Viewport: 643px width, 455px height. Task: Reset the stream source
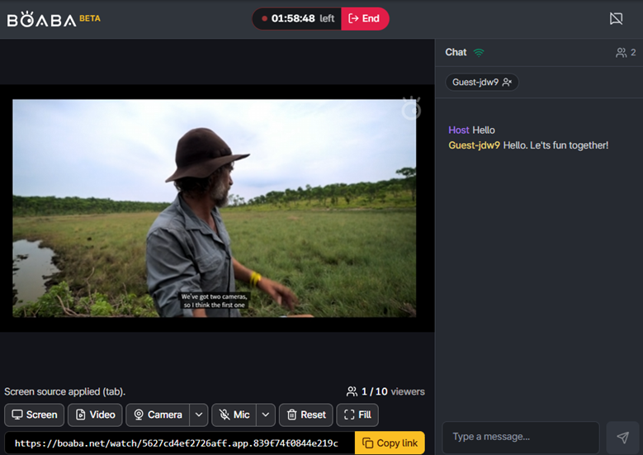pos(306,415)
